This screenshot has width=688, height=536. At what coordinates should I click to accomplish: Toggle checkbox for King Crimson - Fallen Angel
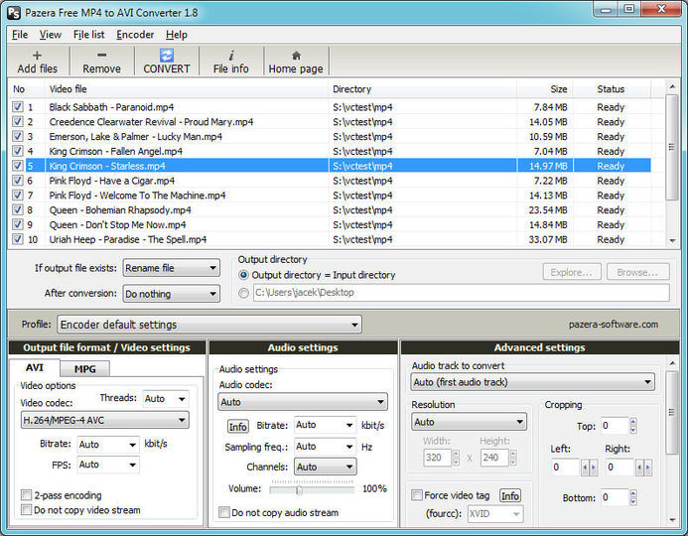pos(18,151)
